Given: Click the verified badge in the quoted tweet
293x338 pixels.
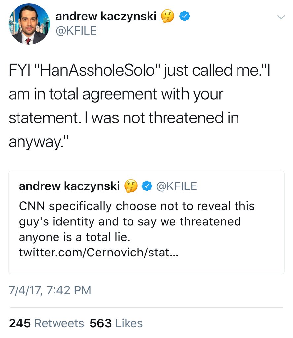Looking at the screenshot, I should pos(146,186).
